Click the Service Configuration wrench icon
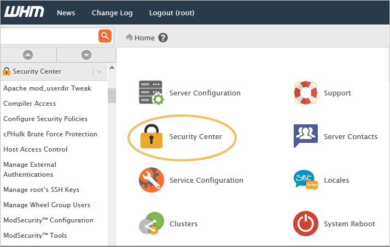 151,180
